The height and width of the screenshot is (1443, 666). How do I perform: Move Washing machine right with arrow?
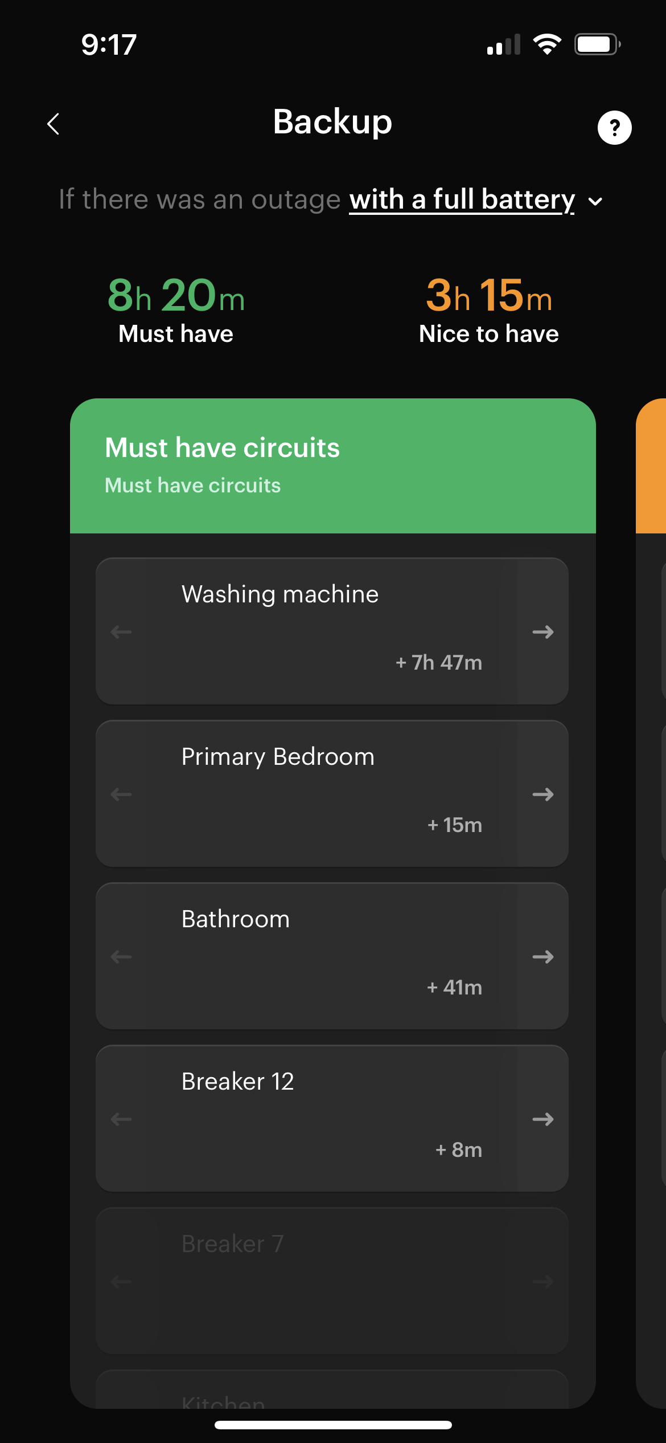coord(543,631)
